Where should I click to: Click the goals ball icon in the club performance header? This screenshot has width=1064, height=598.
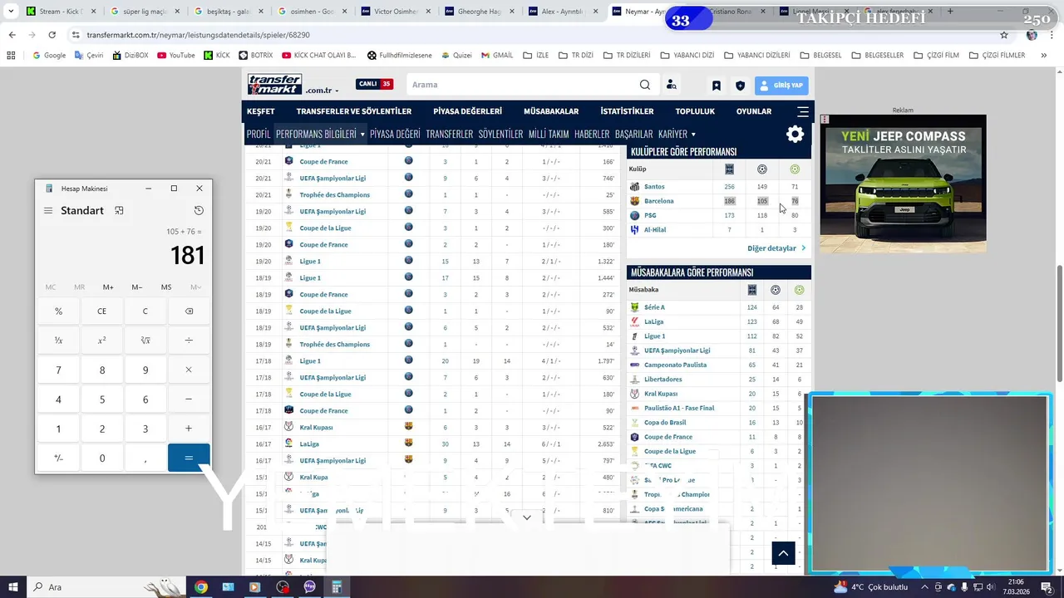pyautogui.click(x=762, y=169)
